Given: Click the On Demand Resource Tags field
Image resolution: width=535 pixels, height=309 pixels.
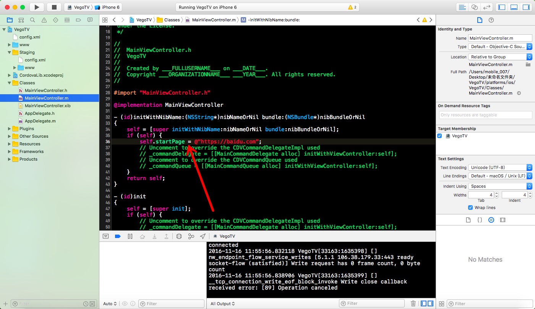Looking at the screenshot, I should (485, 115).
